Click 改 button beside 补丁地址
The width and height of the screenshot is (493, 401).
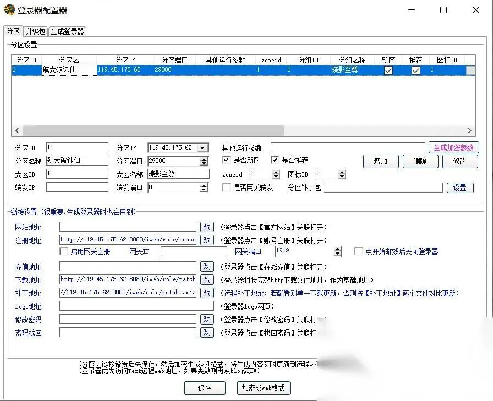click(207, 293)
